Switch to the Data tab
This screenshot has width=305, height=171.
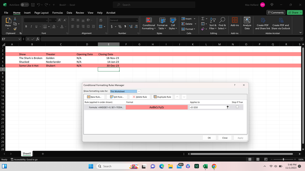click(x=69, y=12)
